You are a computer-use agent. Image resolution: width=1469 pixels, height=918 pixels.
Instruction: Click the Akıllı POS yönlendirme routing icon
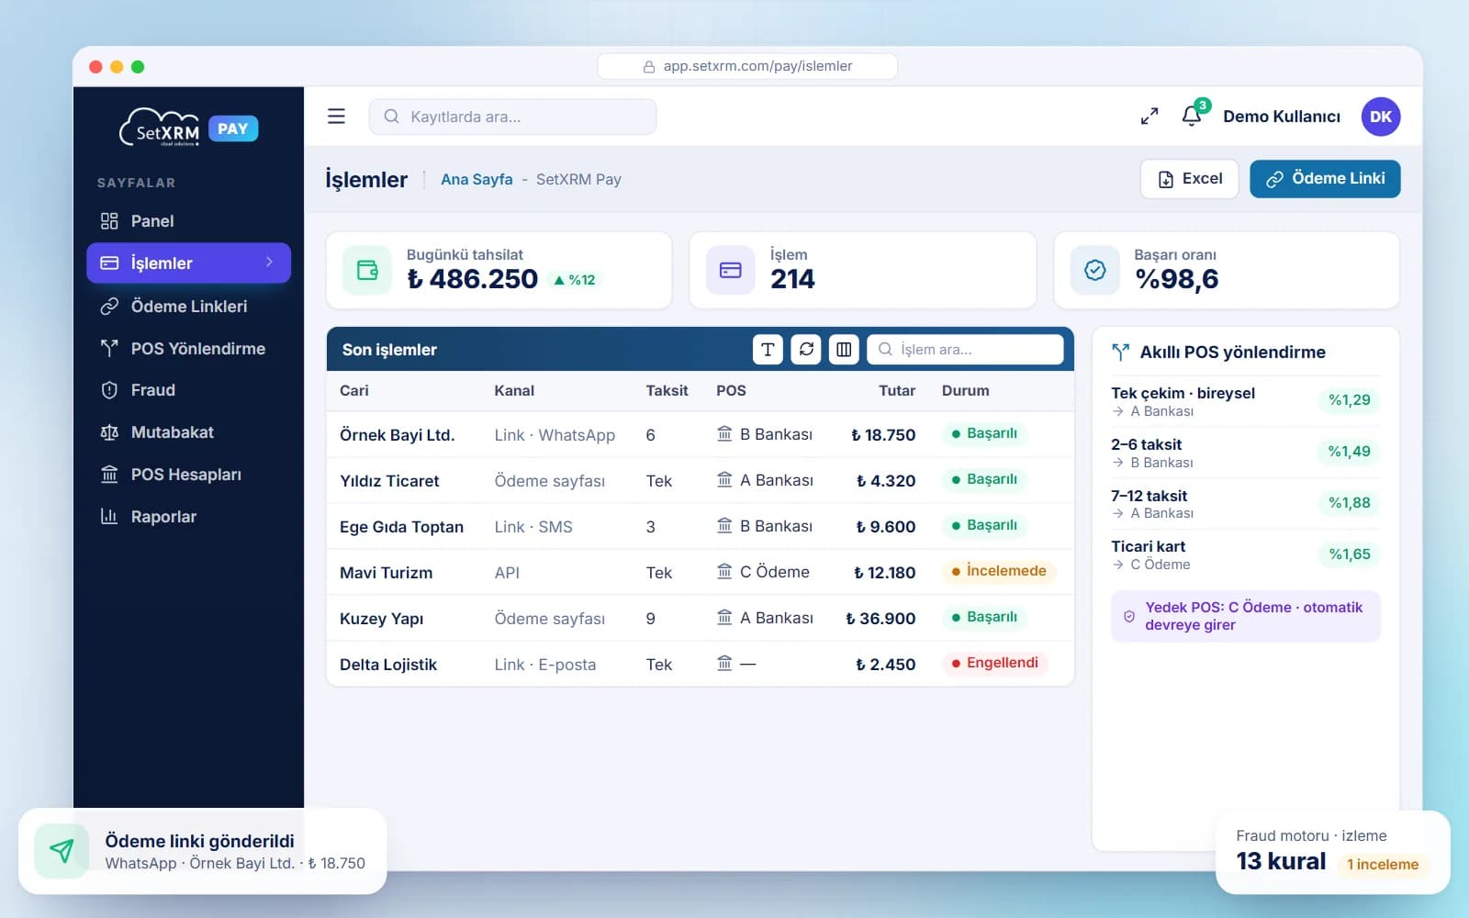coord(1120,352)
